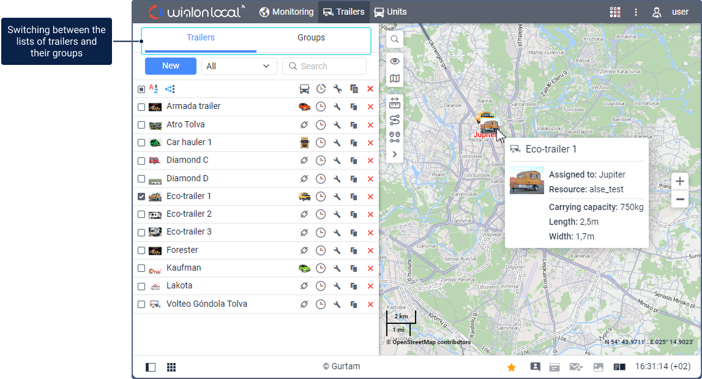
Task: Click the unit binding header icon
Action: [x=304, y=89]
